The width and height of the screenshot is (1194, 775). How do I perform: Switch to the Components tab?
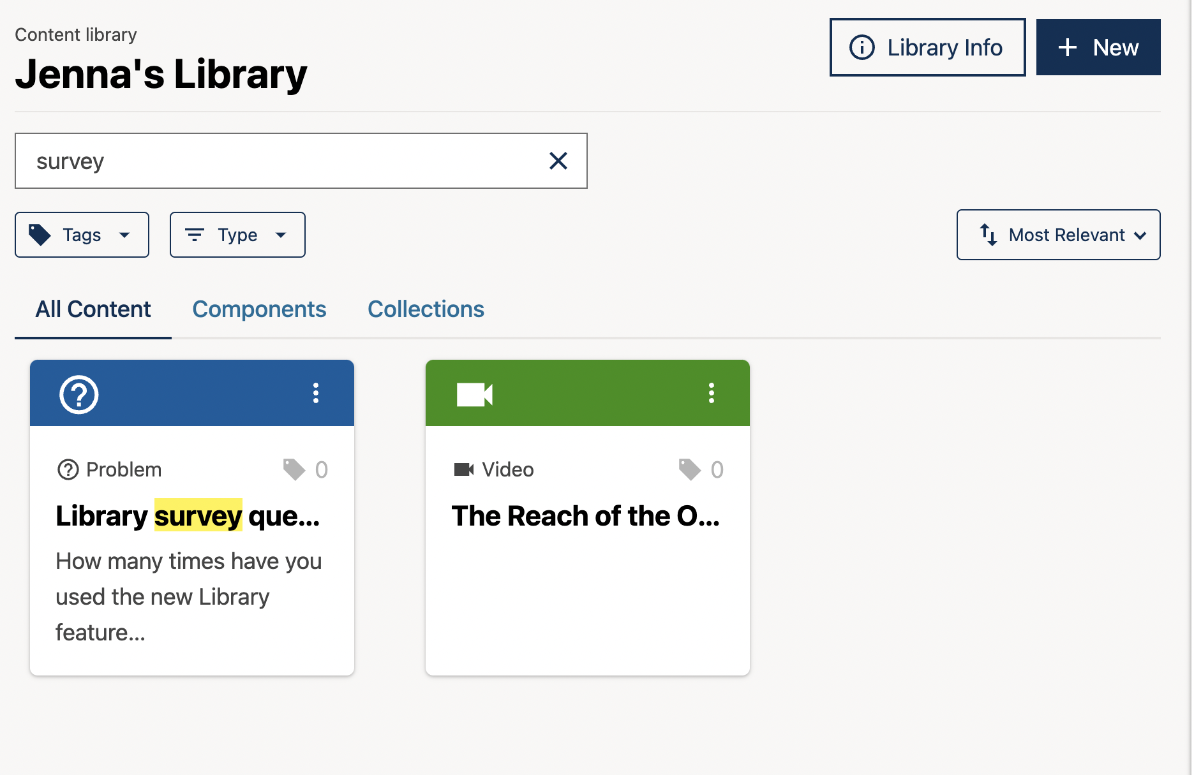pos(259,309)
